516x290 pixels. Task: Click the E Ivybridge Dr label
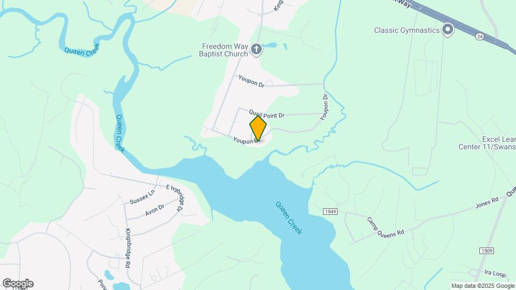click(174, 198)
